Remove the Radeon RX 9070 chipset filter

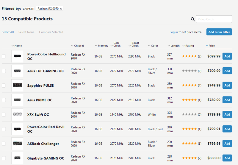tap(61, 9)
